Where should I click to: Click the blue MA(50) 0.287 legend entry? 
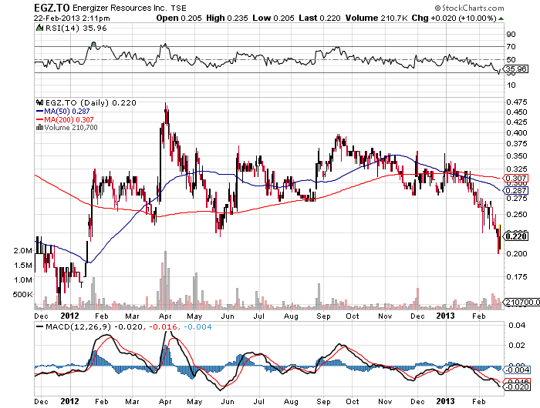coord(63,111)
